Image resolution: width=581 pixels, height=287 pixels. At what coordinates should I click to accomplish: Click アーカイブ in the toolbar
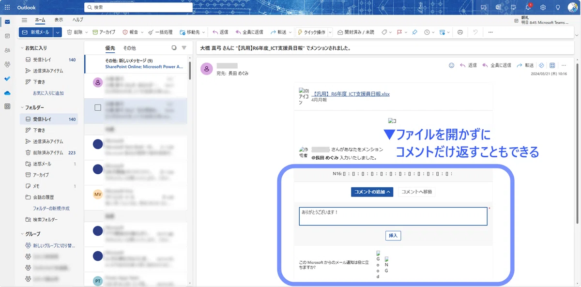click(x=104, y=32)
